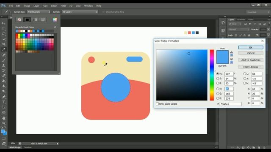The height and width of the screenshot is (152, 271).
Task: Open the Fill slider dropdown arrow
Action: [268, 35]
